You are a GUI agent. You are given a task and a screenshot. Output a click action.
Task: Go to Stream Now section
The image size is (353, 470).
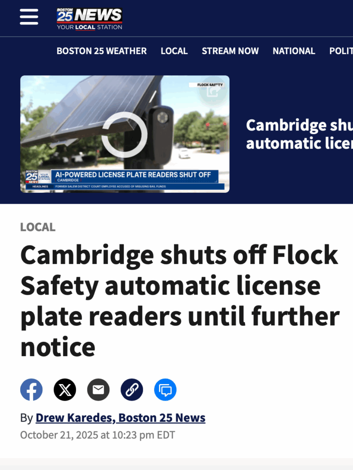tap(230, 51)
